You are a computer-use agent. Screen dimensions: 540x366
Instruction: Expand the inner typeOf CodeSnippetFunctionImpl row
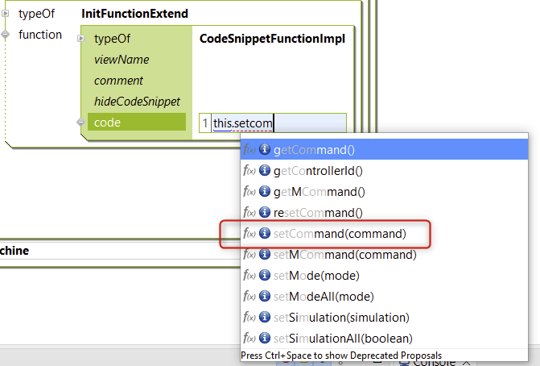point(81,39)
